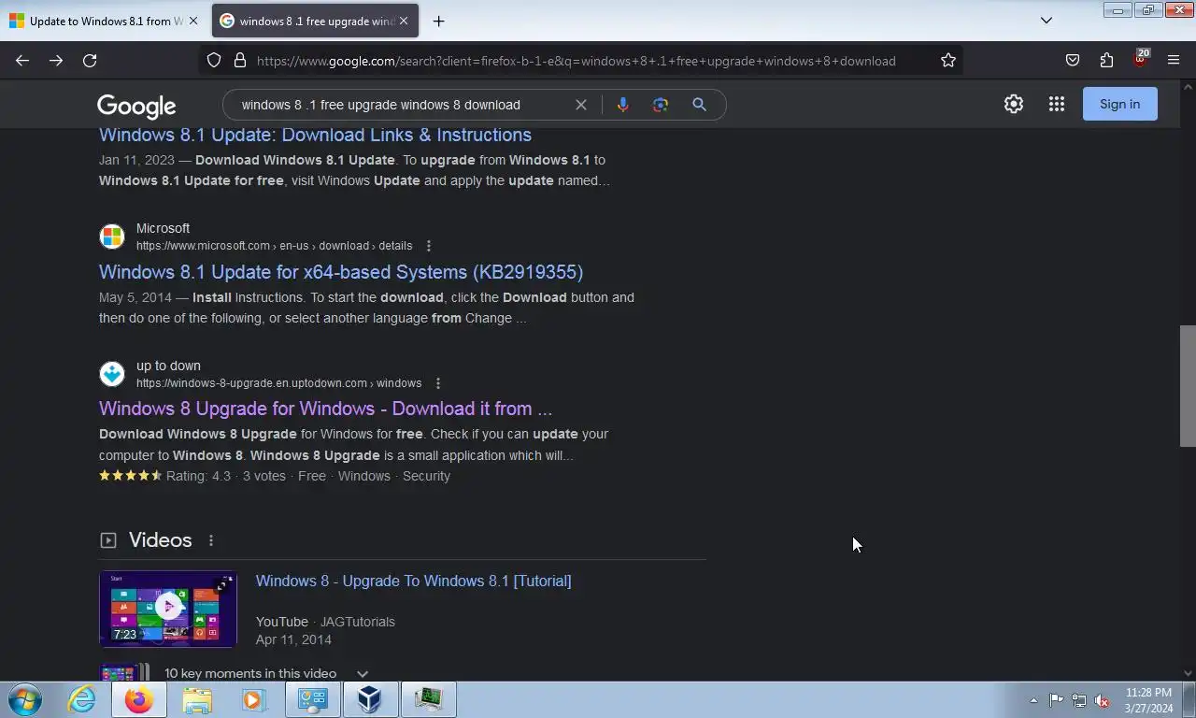Open Google quick settings gear
Viewport: 1196px width, 718px height.
point(1014,104)
